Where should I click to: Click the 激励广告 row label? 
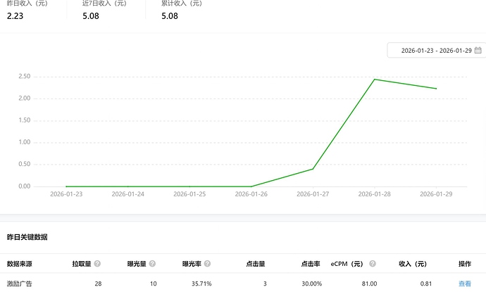pos(20,284)
